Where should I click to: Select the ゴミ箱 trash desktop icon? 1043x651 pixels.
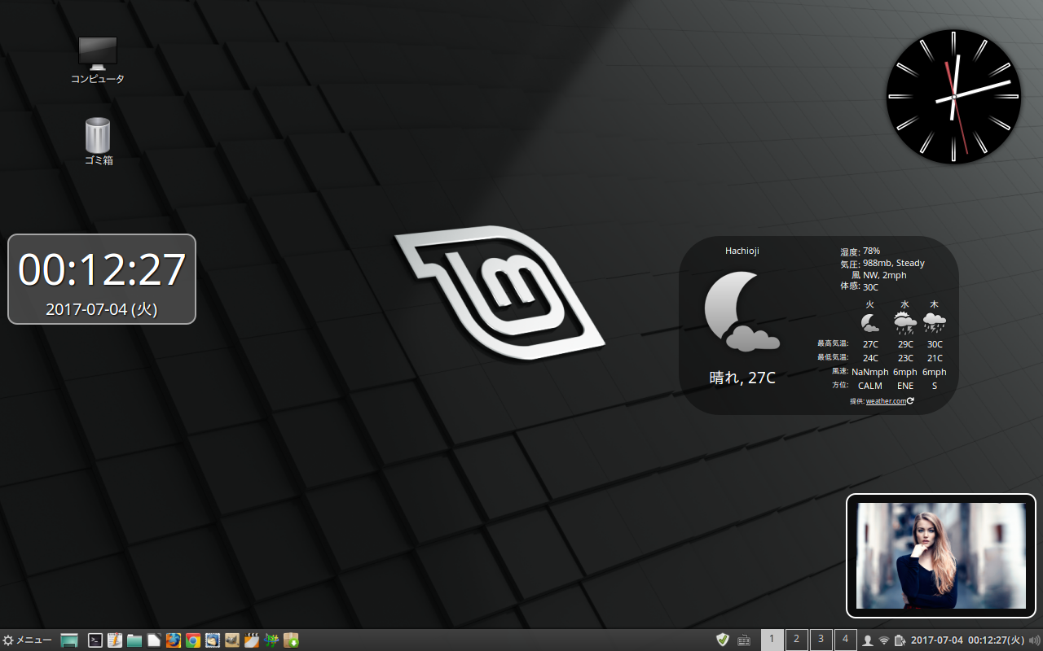point(98,142)
